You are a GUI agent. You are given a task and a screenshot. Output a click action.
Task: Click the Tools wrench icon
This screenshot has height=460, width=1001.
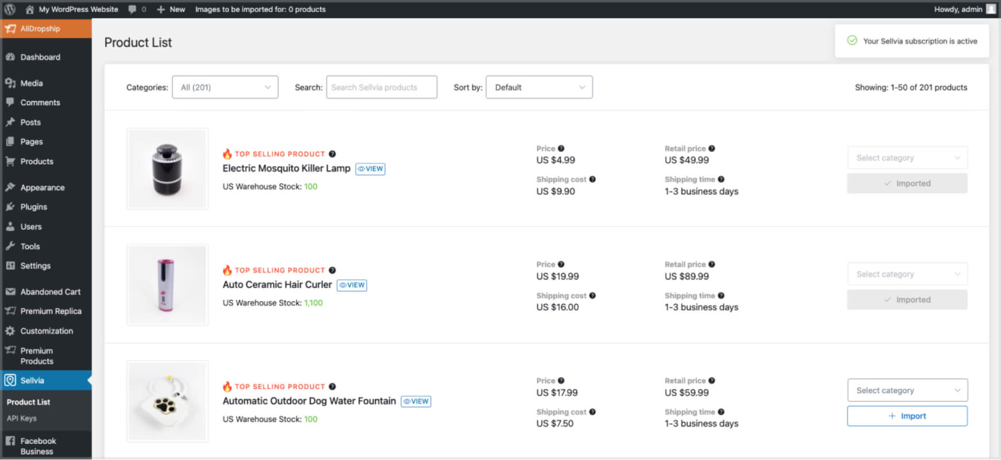10,246
